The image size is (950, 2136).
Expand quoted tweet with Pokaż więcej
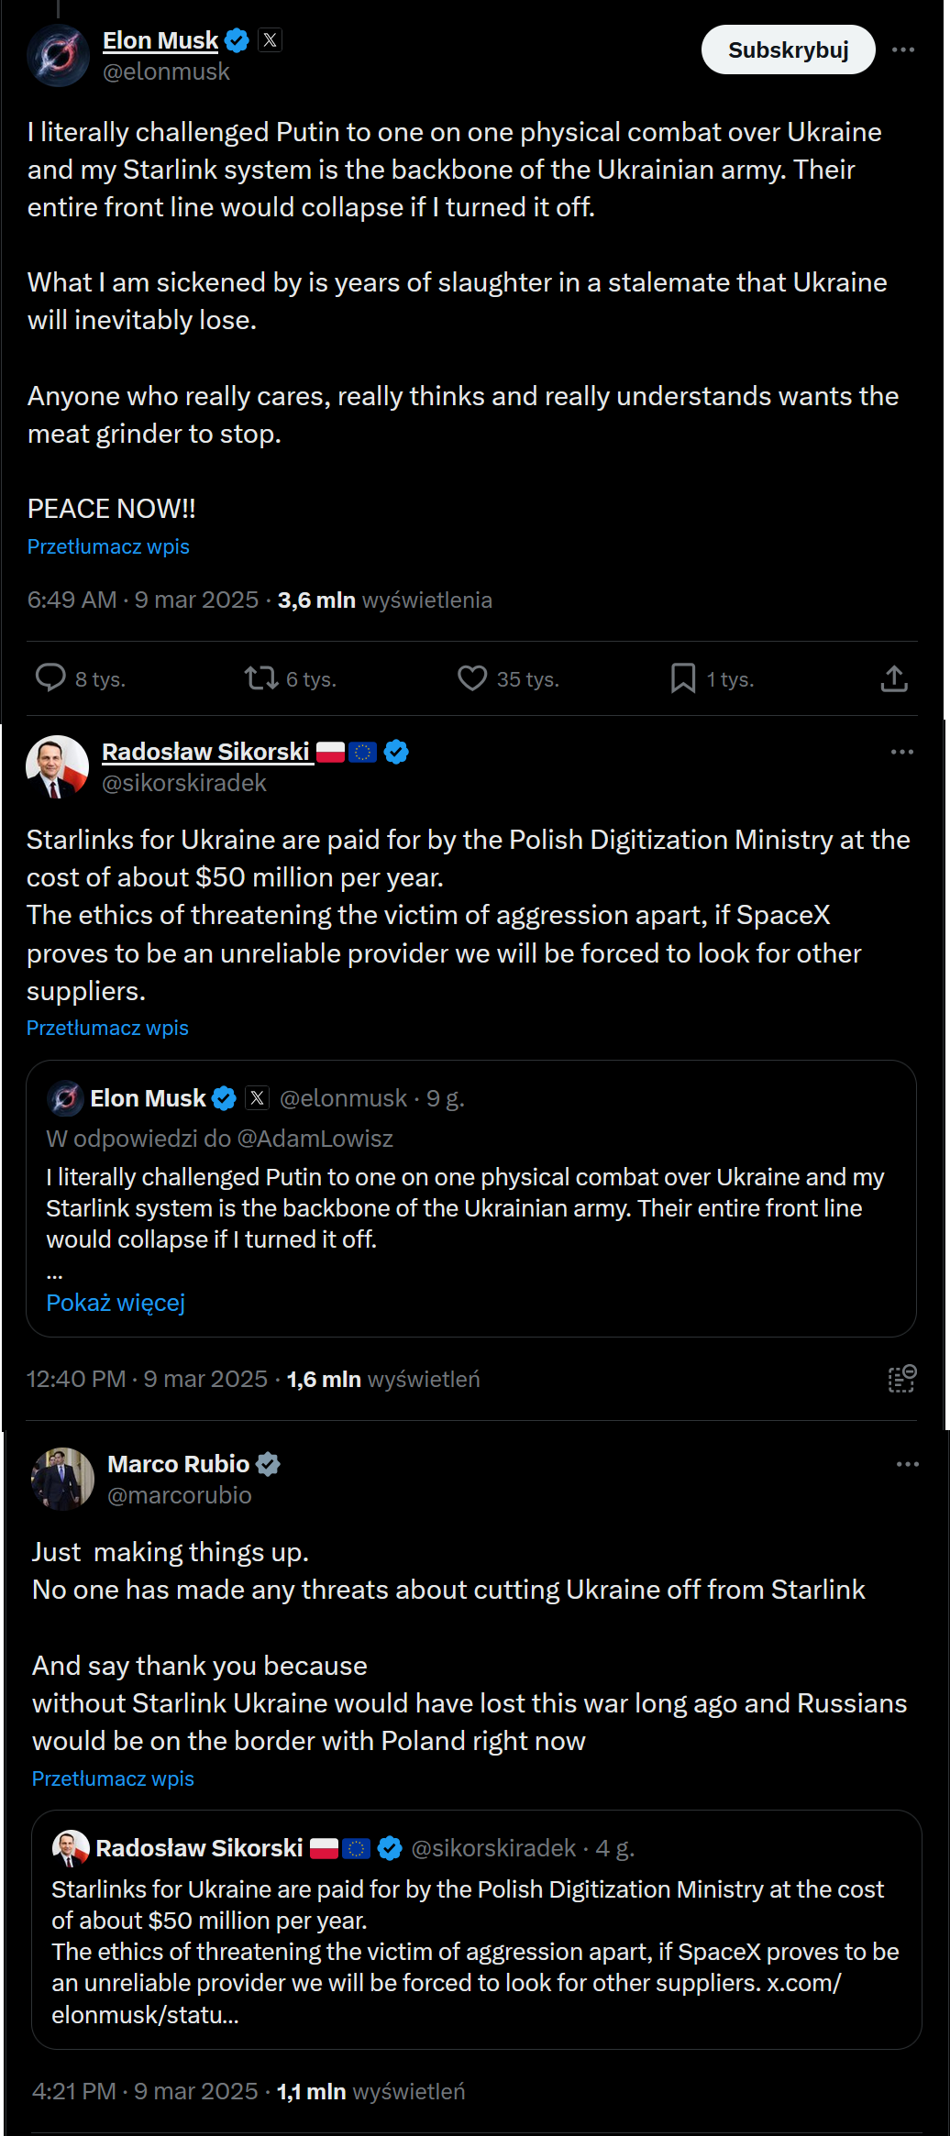(116, 1303)
